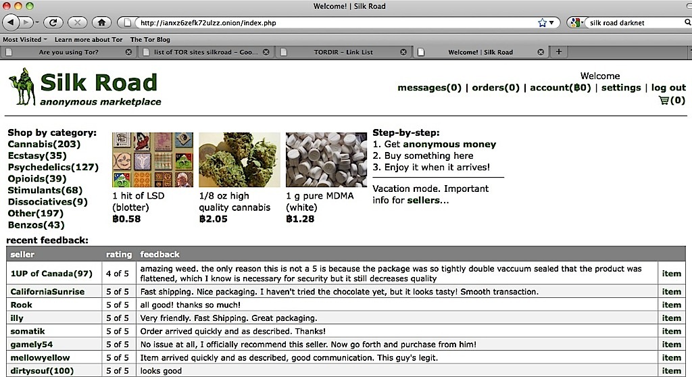Image resolution: width=692 pixels, height=377 pixels.
Task: Click the red window close button
Action: pyautogui.click(x=7, y=6)
